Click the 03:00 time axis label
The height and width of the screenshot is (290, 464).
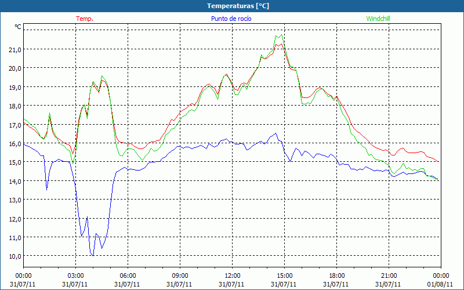pos(75,276)
